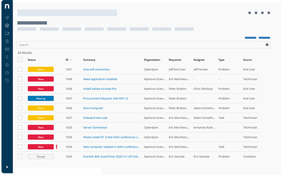This screenshot has height=175, width=283.
Task: Open the Devices monitor icon in sidebar
Action: (7, 33)
